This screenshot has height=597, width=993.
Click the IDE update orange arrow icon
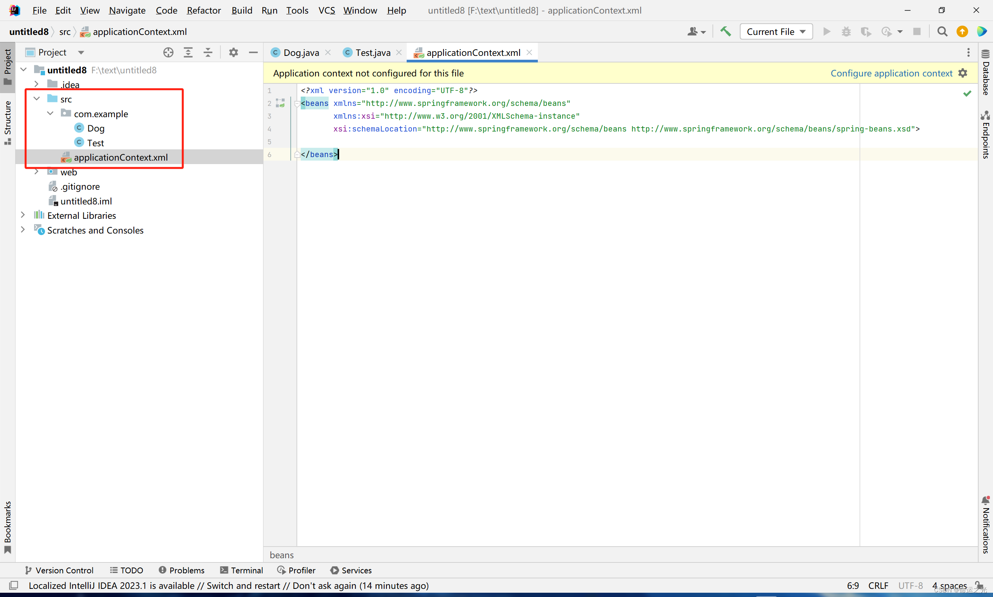[962, 31]
